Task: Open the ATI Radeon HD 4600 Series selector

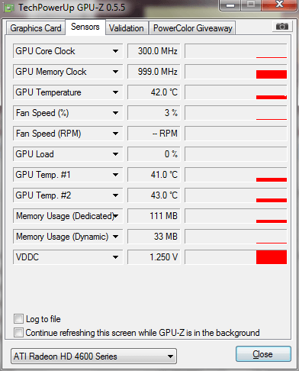Action: [94, 356]
